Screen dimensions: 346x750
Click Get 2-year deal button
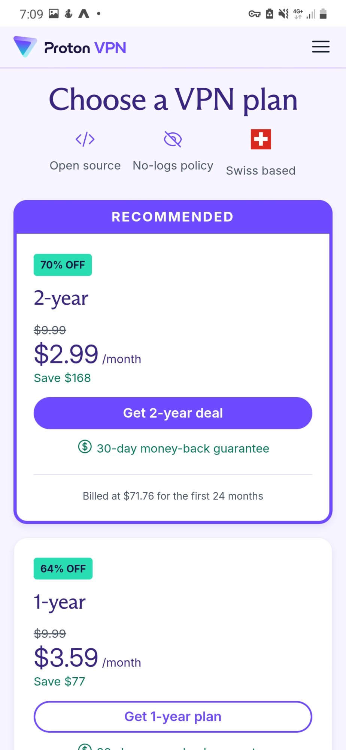(x=173, y=413)
